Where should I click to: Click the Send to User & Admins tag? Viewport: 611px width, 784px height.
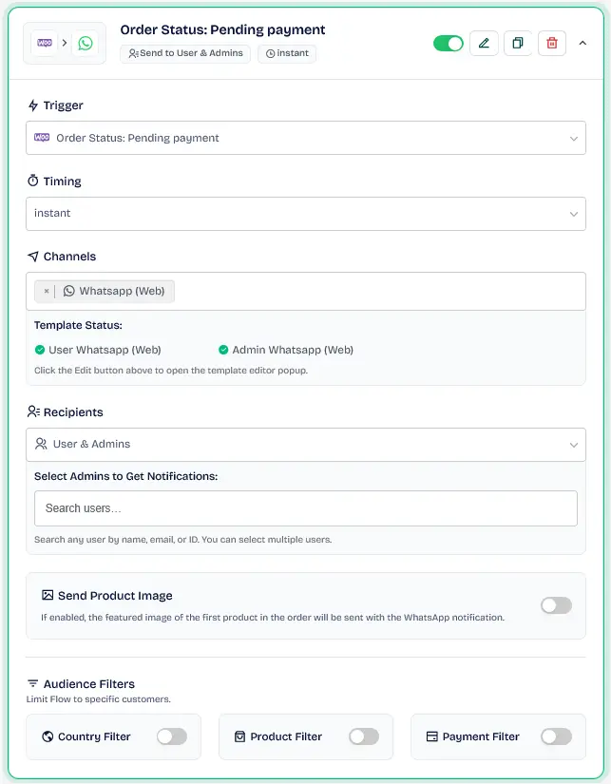click(185, 53)
